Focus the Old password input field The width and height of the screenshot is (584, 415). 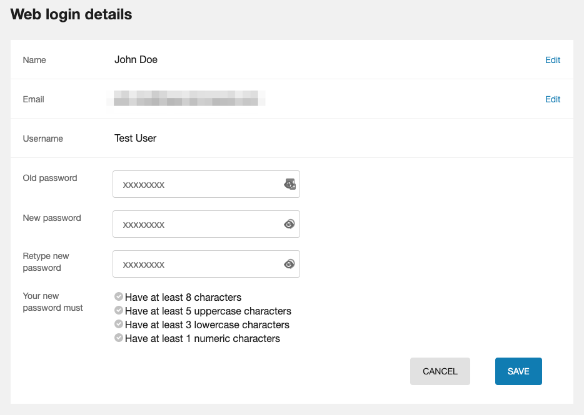(197, 184)
